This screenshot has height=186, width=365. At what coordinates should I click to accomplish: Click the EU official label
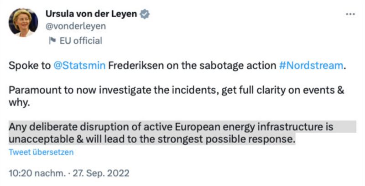[x=81, y=41]
